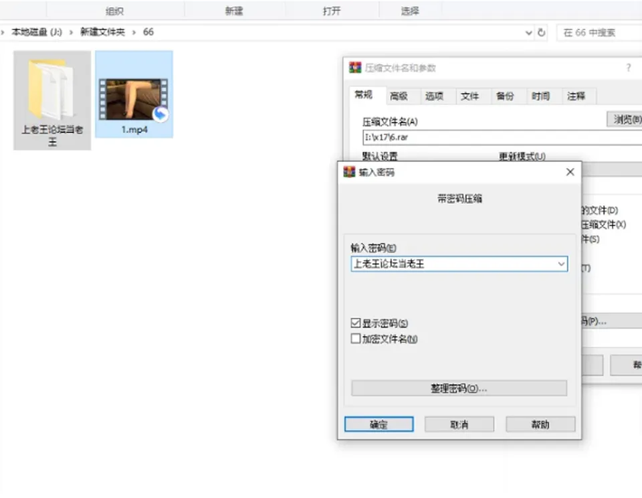Click the 组织 ribbon group label

click(x=114, y=11)
